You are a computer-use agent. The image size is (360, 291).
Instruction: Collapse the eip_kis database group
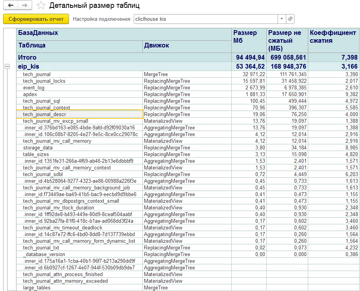click(x=7, y=67)
